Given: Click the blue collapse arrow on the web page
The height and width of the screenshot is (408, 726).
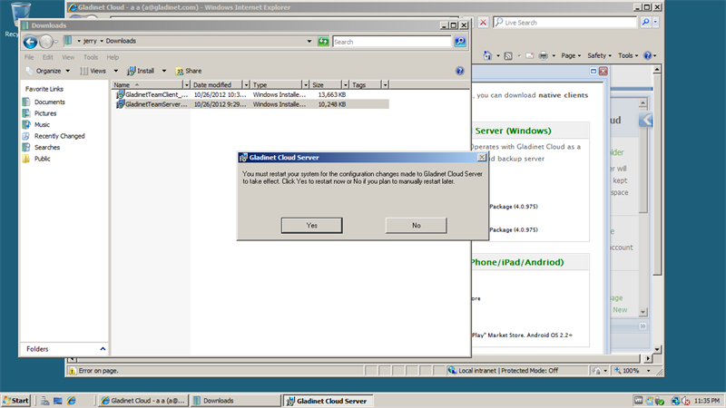Looking at the screenshot, I should [x=646, y=120].
